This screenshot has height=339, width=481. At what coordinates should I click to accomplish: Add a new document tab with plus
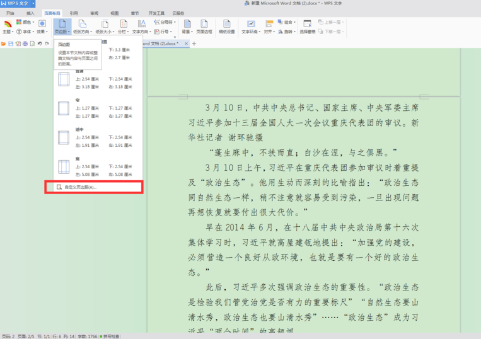[x=194, y=43]
